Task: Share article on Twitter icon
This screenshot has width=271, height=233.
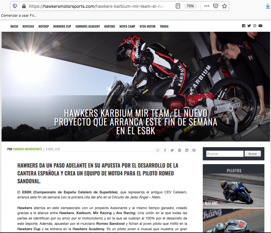Action: pyautogui.click(x=172, y=150)
